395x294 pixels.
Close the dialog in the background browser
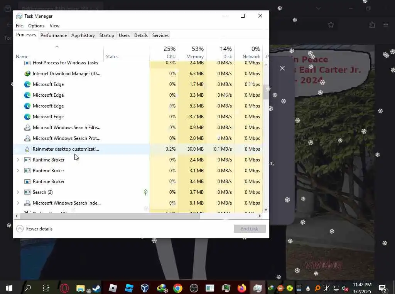click(x=282, y=68)
